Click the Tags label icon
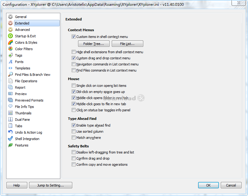The height and width of the screenshot is (196, 248). (x=10, y=55)
